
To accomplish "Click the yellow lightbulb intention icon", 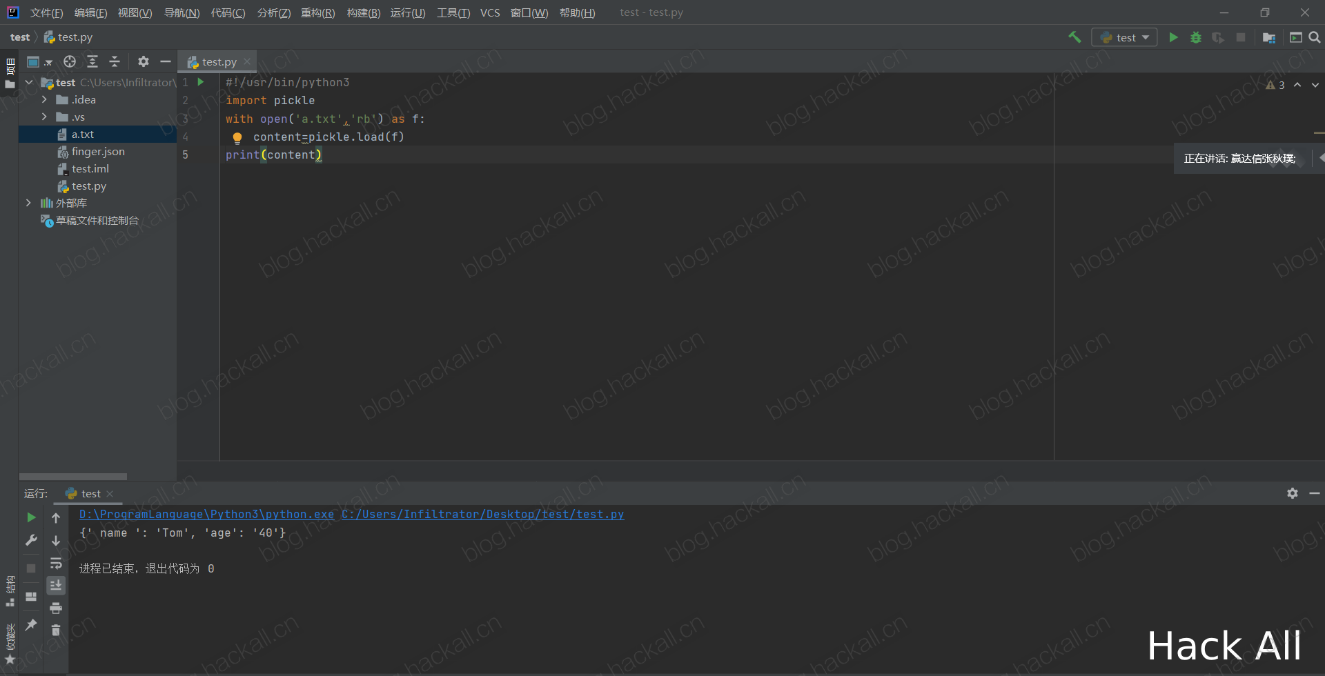I will point(237,137).
